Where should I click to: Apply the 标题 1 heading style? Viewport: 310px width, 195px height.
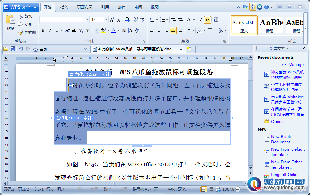[271, 25]
